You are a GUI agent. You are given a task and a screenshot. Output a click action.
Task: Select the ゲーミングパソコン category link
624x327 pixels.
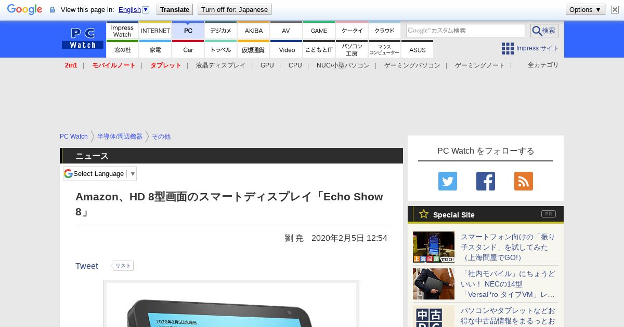click(412, 65)
